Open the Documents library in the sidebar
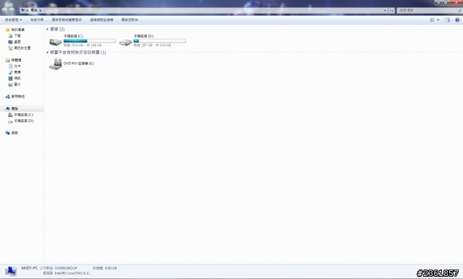Viewport: 463px width, 279px height. (14, 66)
